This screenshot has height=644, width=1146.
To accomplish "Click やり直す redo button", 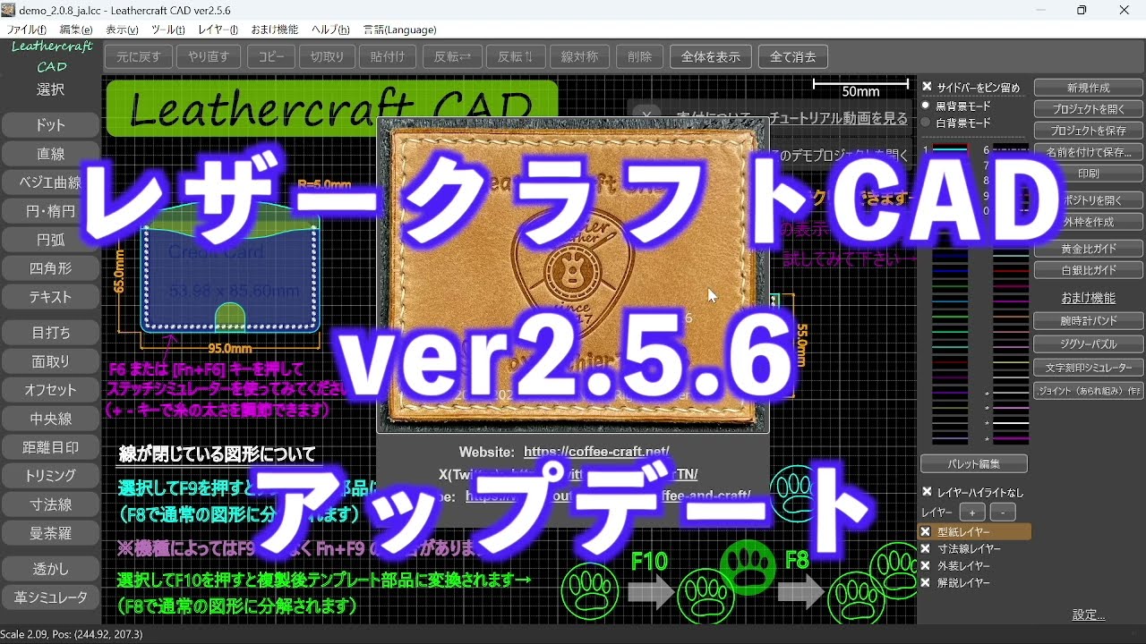I will click(x=209, y=56).
